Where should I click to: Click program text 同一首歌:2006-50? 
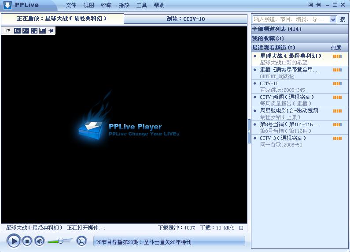coord(281,145)
